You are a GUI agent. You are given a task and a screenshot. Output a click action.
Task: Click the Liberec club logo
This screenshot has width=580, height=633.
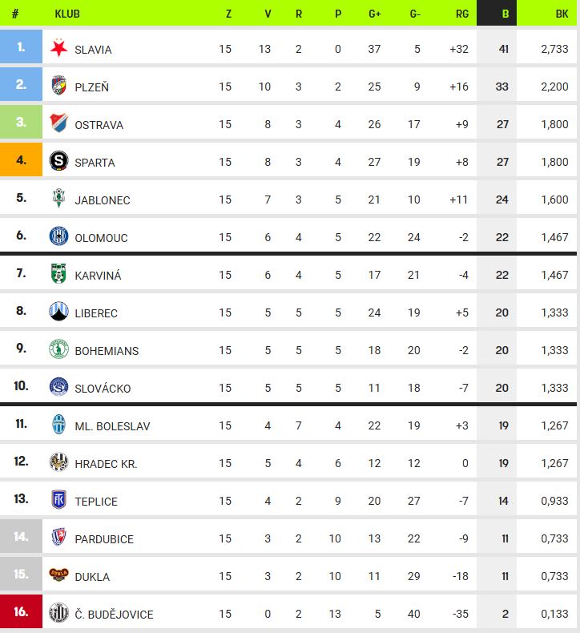tap(58, 311)
